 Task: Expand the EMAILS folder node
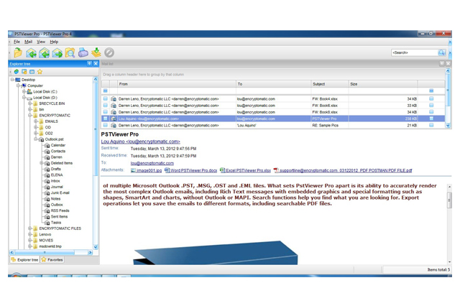tap(35, 121)
